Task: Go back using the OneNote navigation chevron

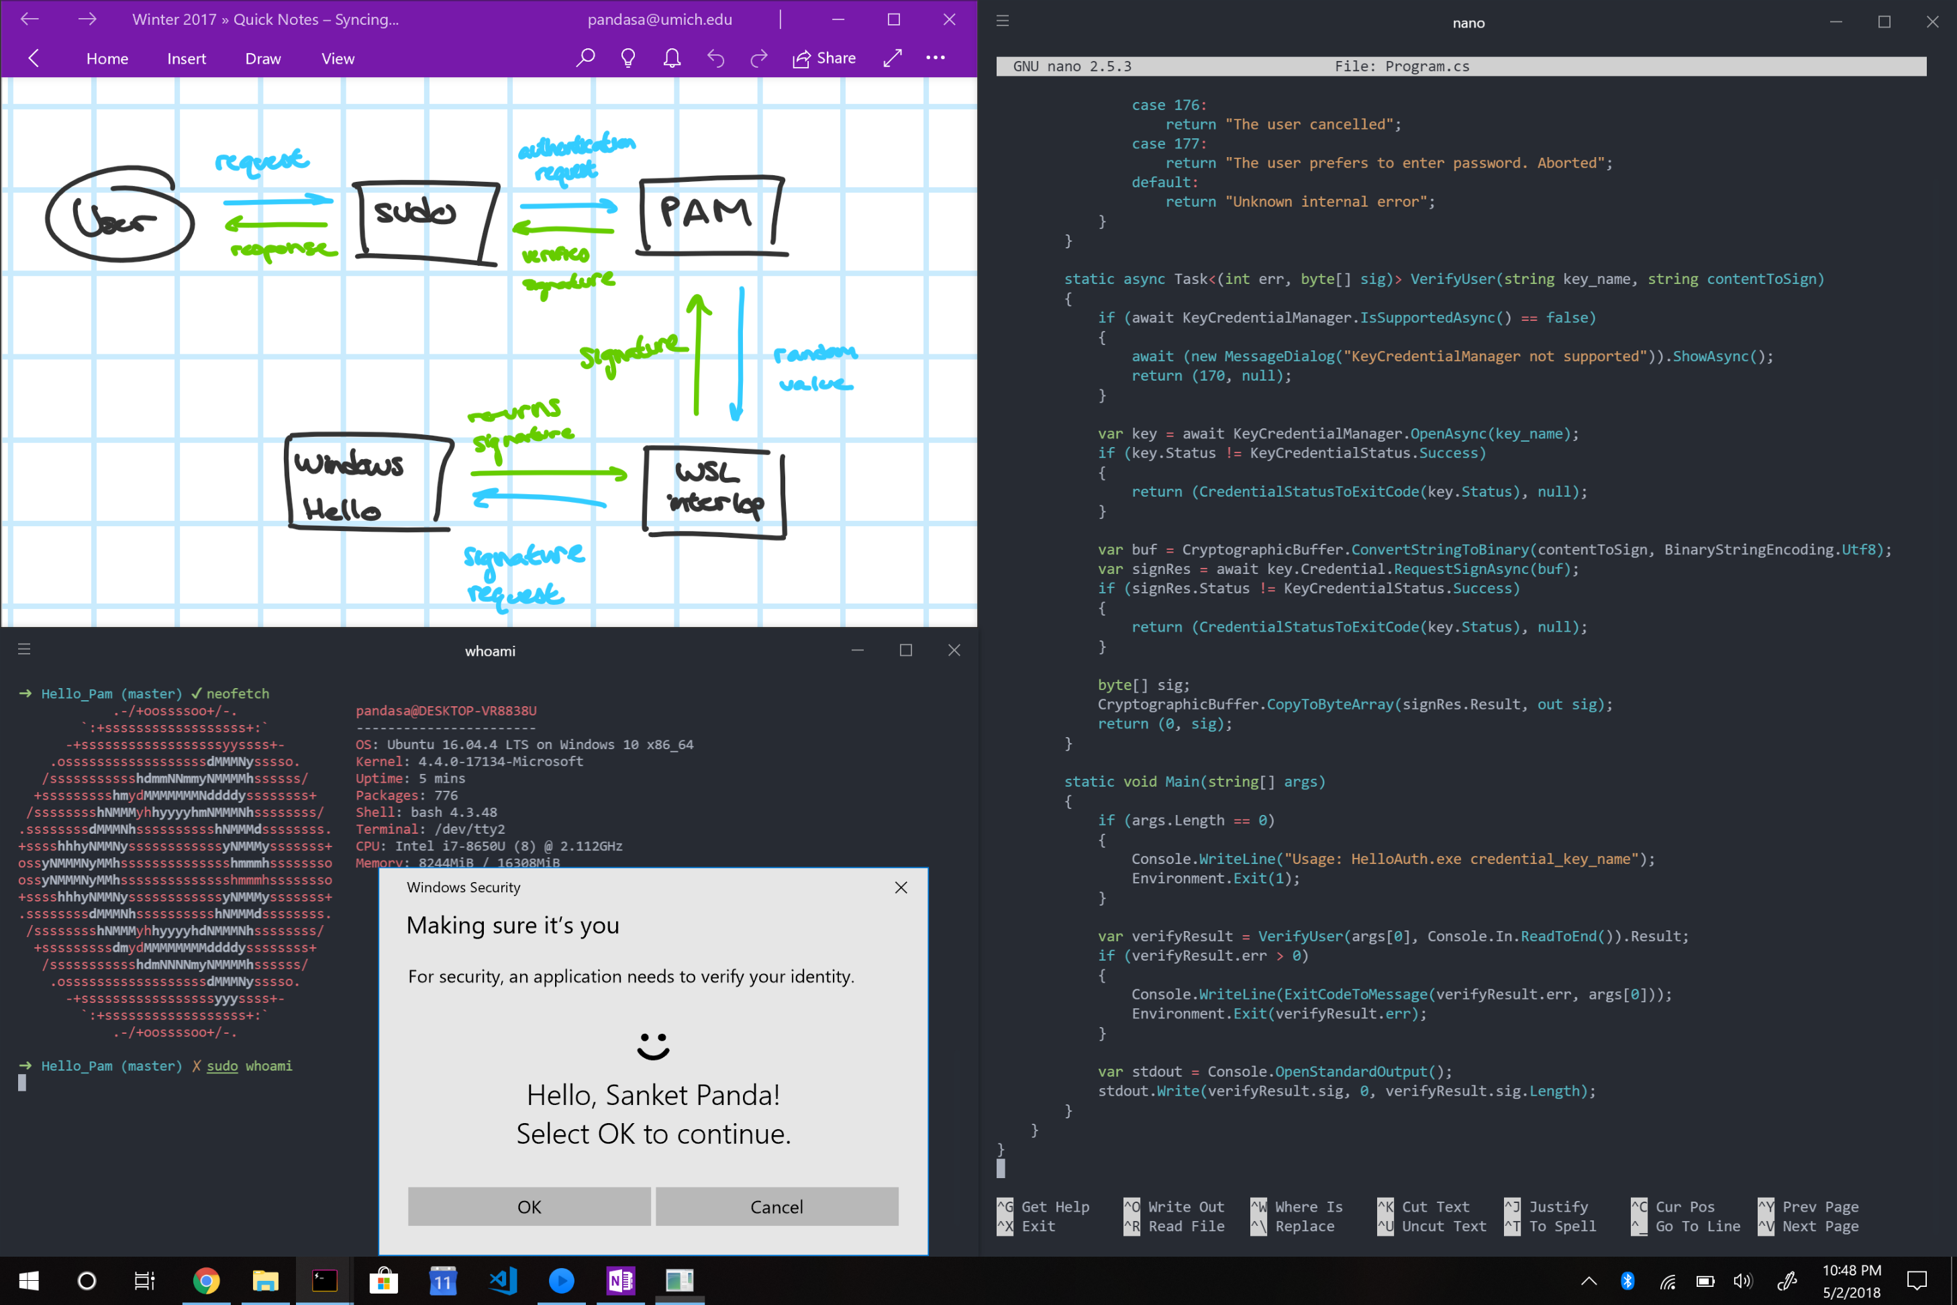Action: click(x=34, y=58)
